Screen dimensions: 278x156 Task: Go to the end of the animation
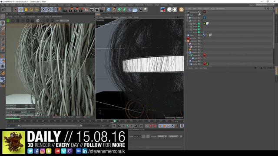[141, 126]
